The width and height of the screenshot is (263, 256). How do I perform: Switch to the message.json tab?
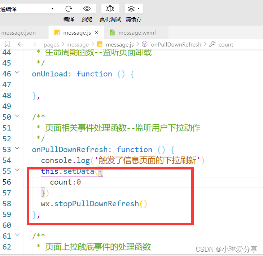click(x=24, y=32)
